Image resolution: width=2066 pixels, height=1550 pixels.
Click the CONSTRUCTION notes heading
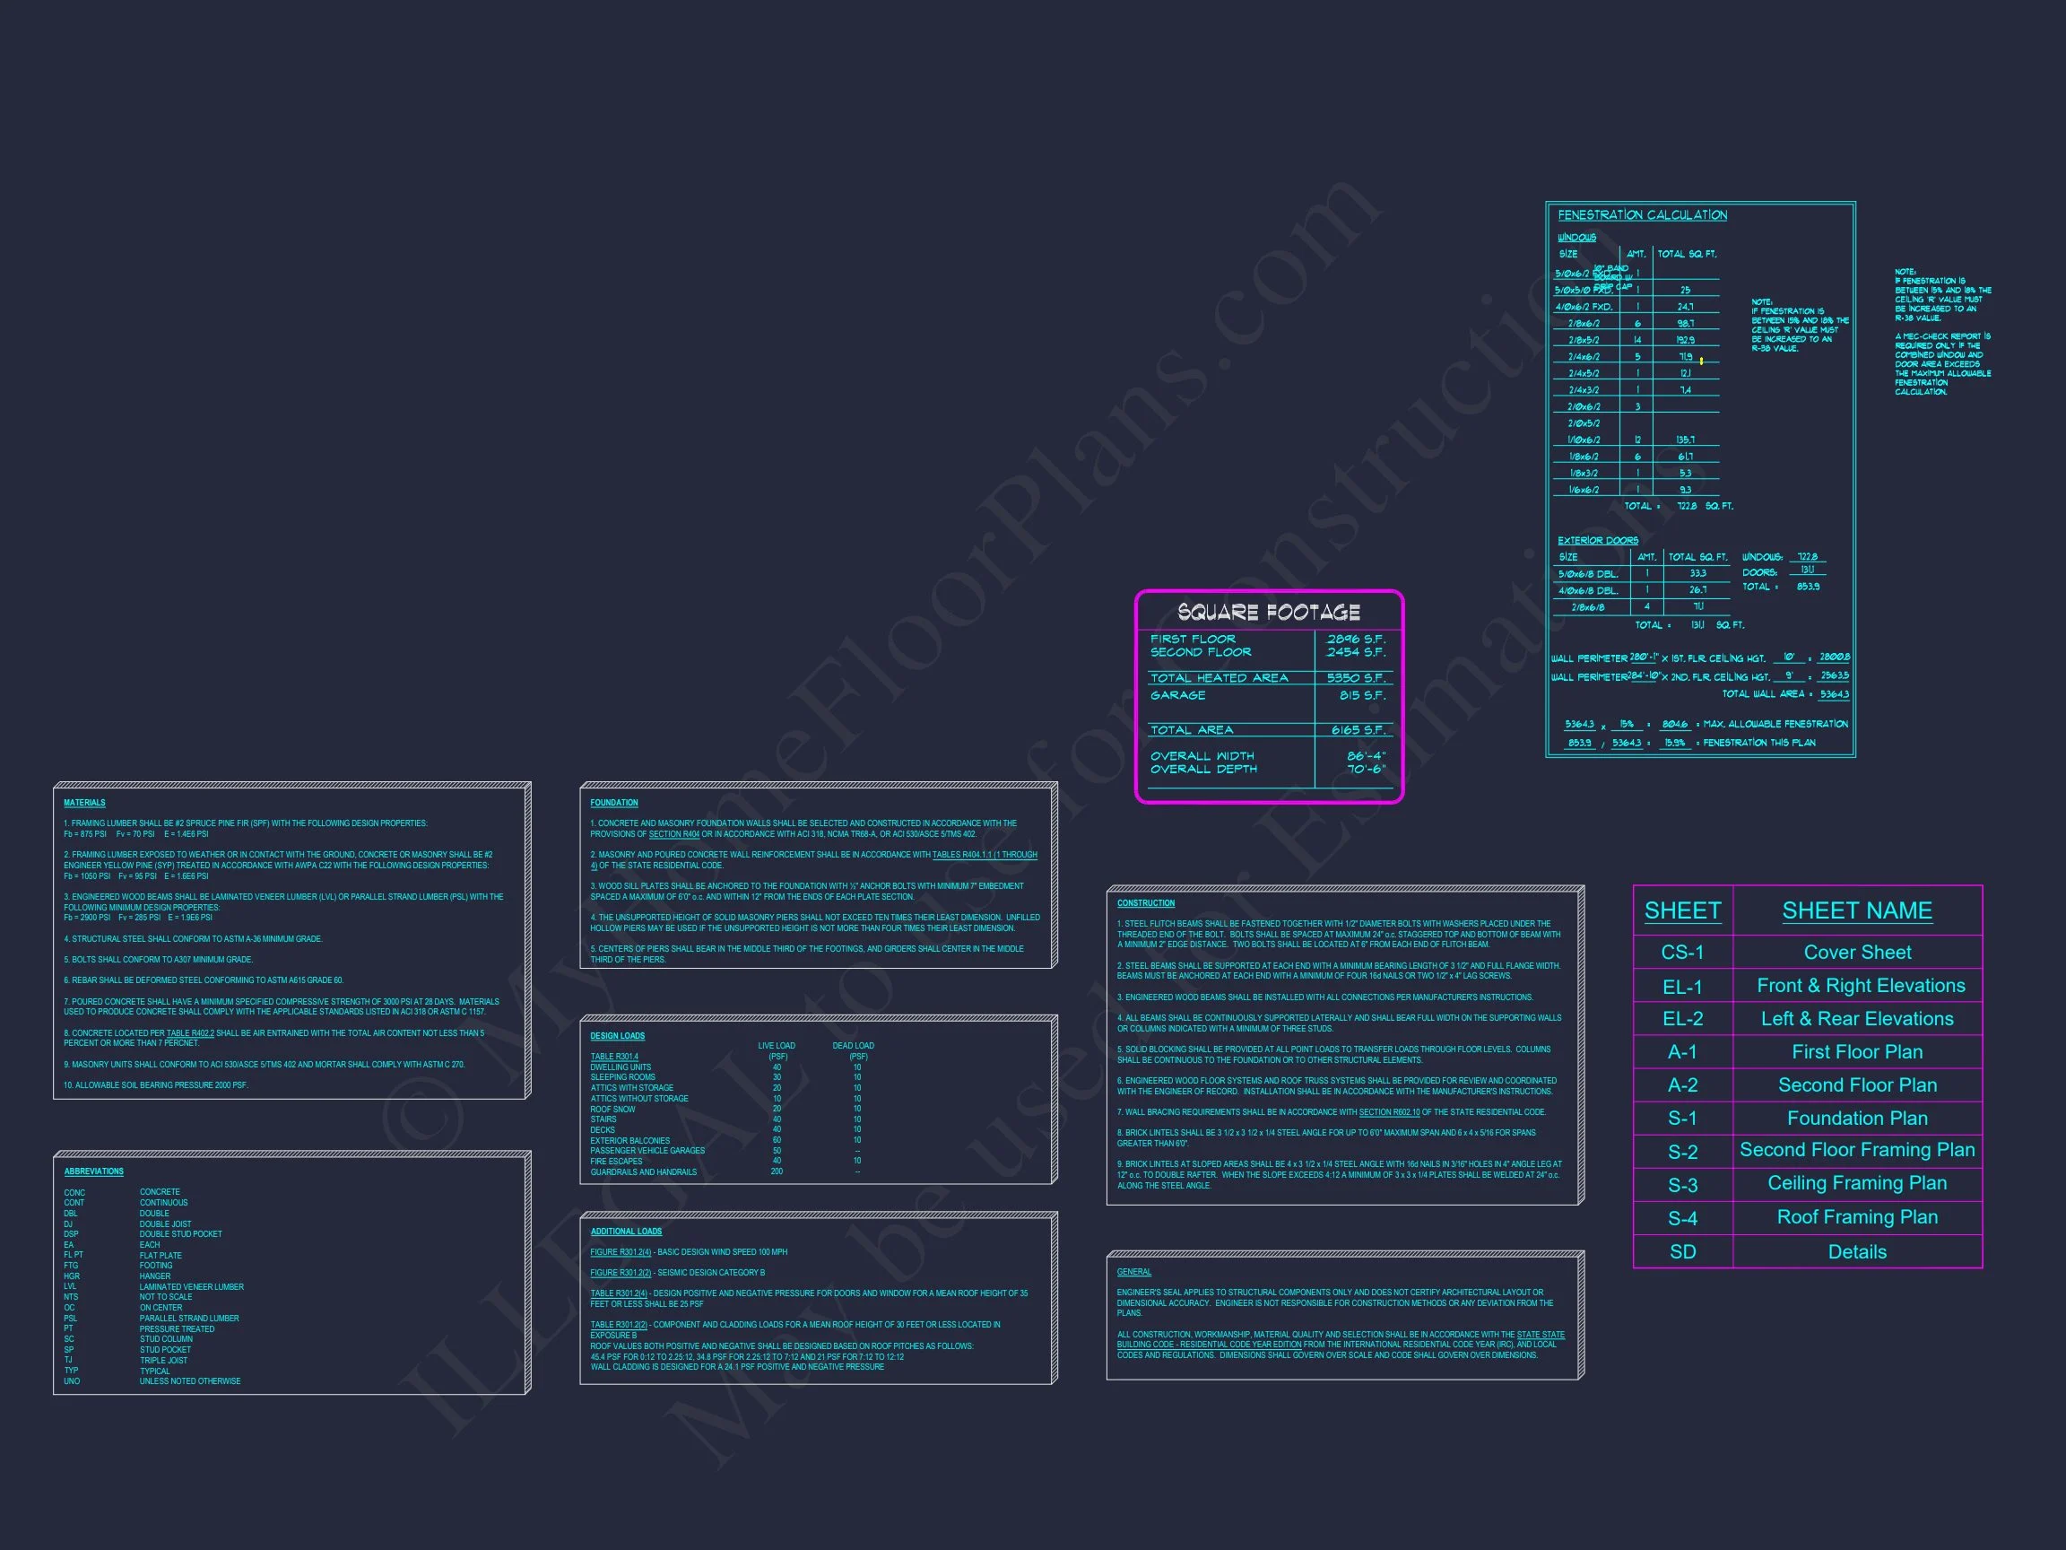[1145, 903]
